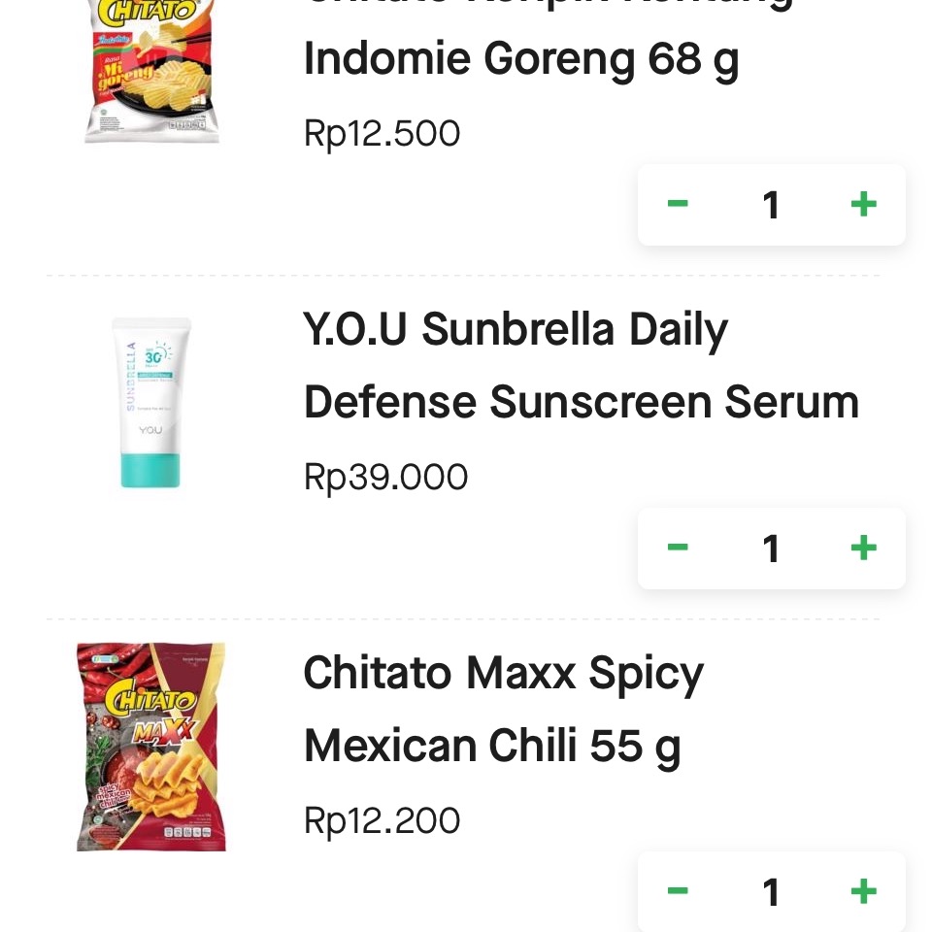Image resolution: width=932 pixels, height=932 pixels.
Task: Open the Chitato Indomie Goreng product image
Action: point(151,71)
